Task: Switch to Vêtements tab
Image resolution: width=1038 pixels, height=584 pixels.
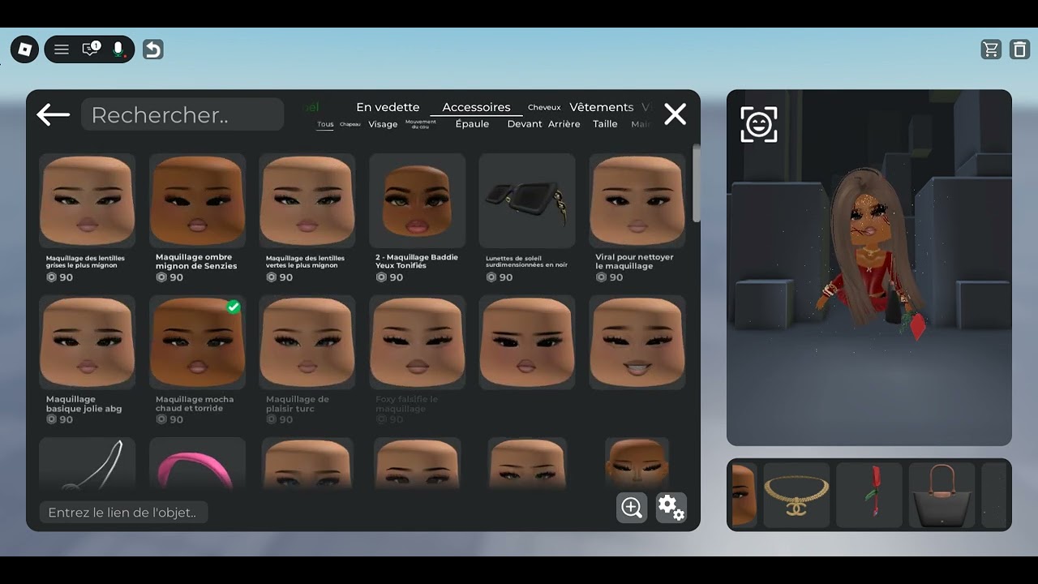Action: tap(602, 107)
